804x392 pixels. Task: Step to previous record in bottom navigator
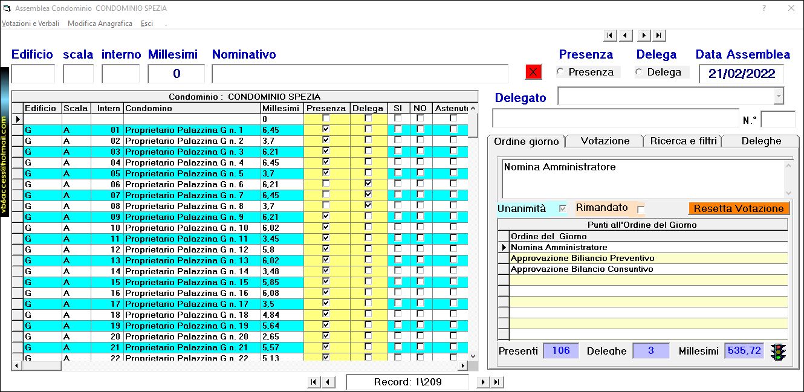tap(328, 382)
